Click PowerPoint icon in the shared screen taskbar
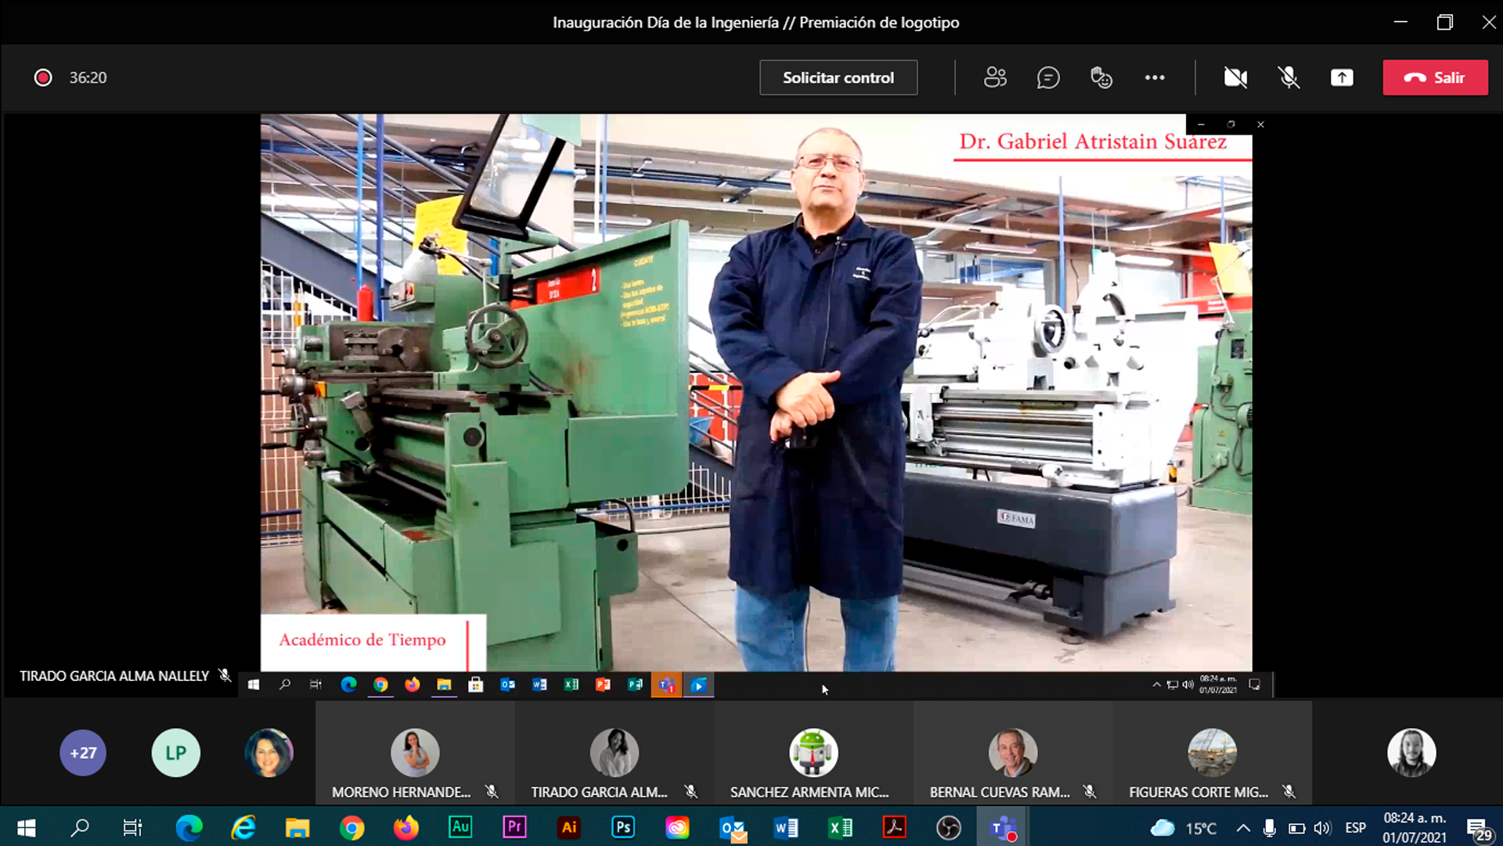The width and height of the screenshot is (1503, 846). [x=603, y=685]
